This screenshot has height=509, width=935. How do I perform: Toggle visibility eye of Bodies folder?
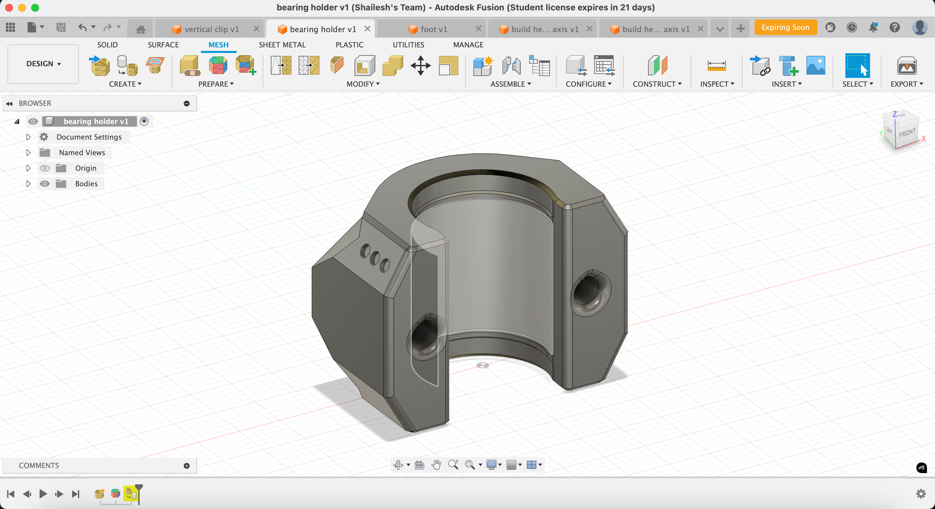[x=45, y=184]
